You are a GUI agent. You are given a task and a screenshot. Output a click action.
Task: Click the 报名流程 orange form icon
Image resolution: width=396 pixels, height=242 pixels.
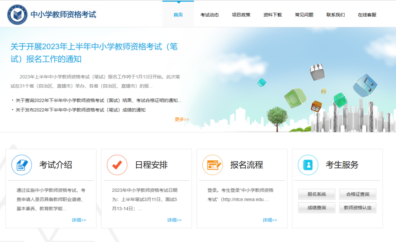[x=213, y=165]
